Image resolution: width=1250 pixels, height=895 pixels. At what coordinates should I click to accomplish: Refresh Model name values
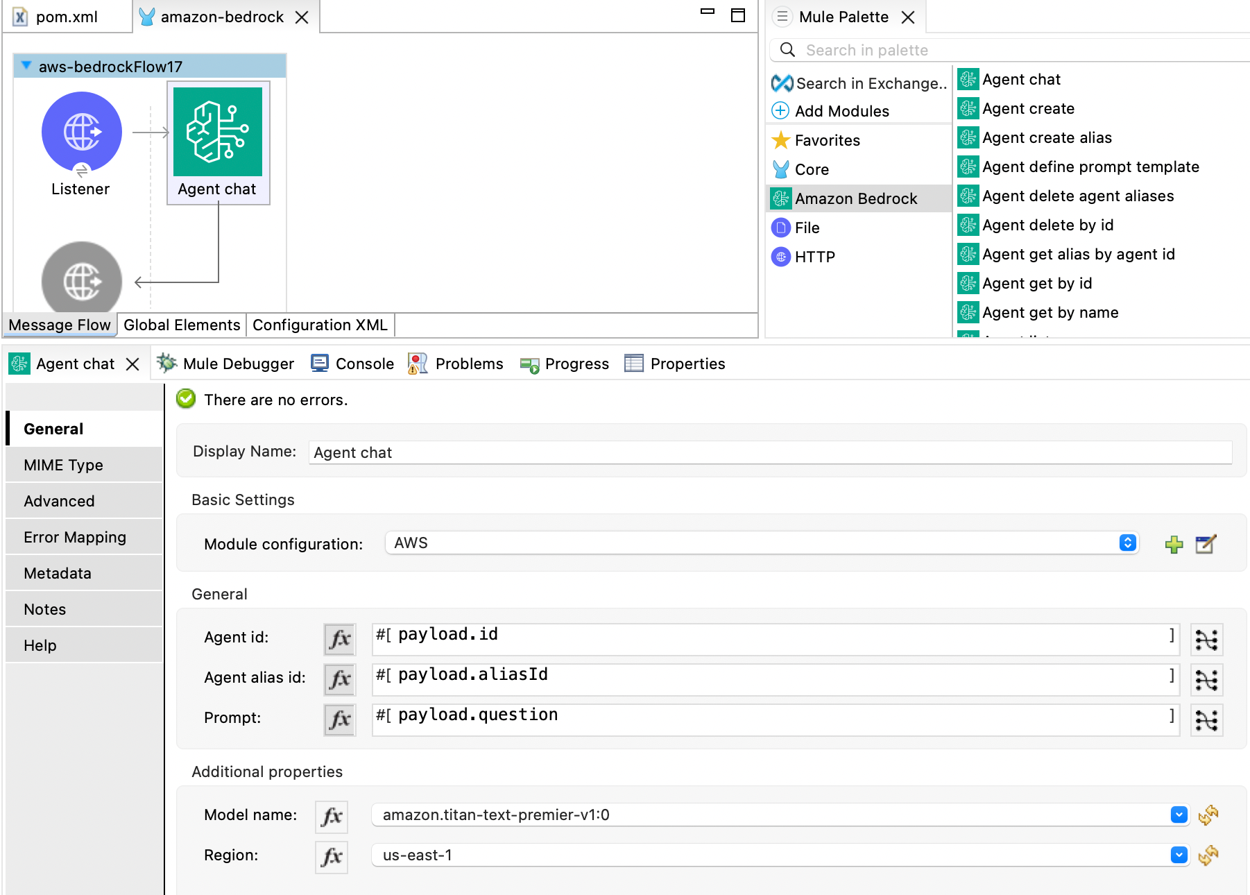pos(1208,815)
